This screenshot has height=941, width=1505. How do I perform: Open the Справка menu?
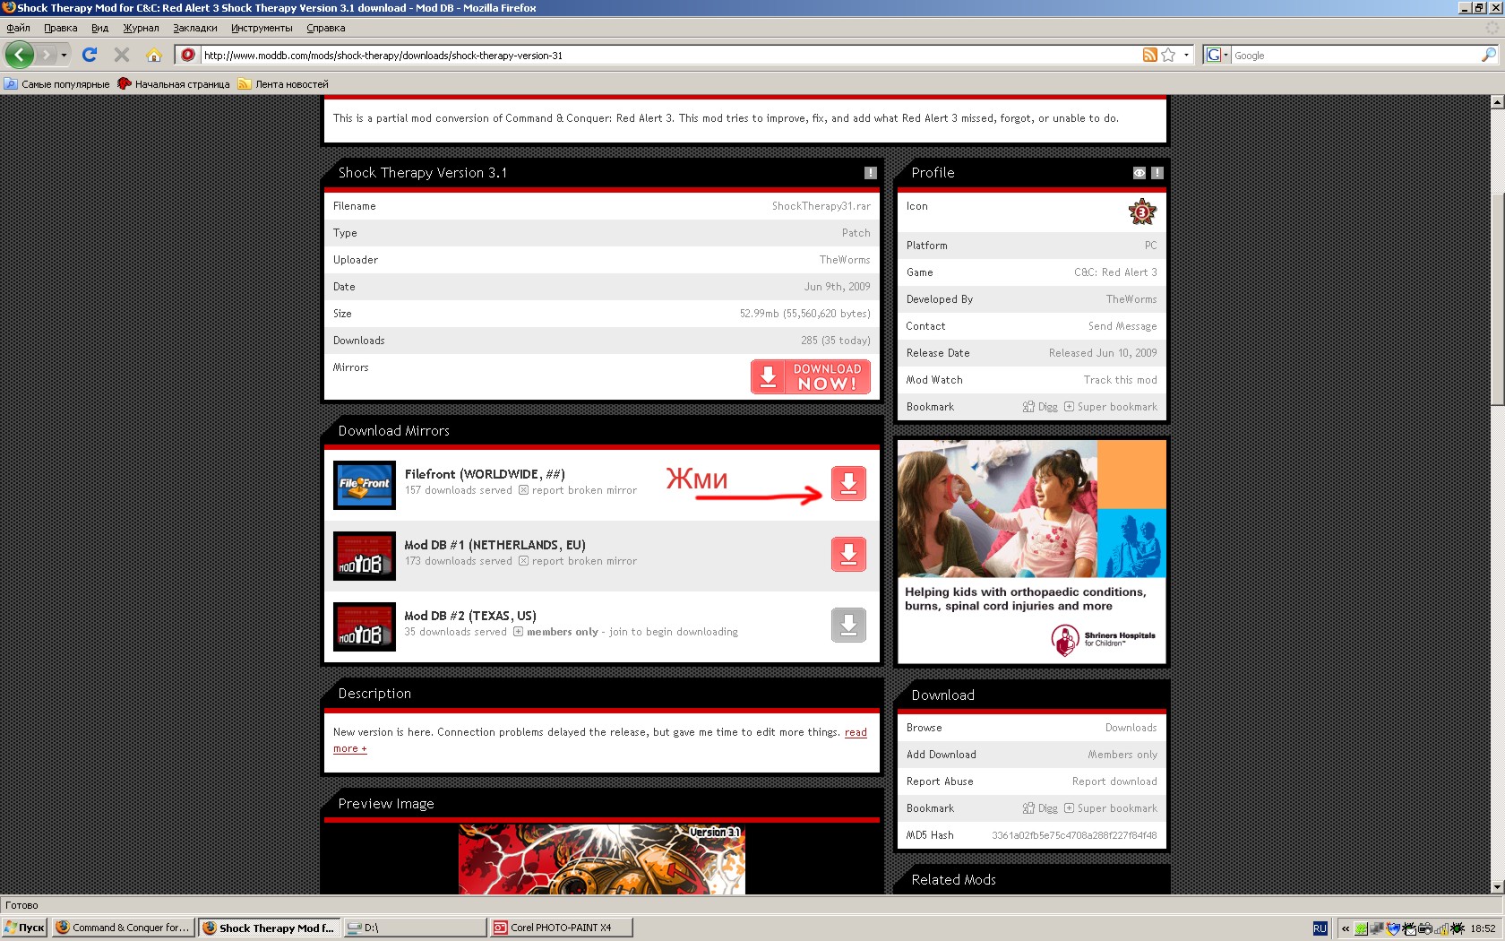[326, 28]
